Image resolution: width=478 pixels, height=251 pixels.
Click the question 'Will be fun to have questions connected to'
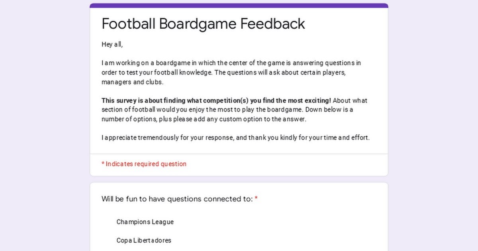tap(177, 199)
